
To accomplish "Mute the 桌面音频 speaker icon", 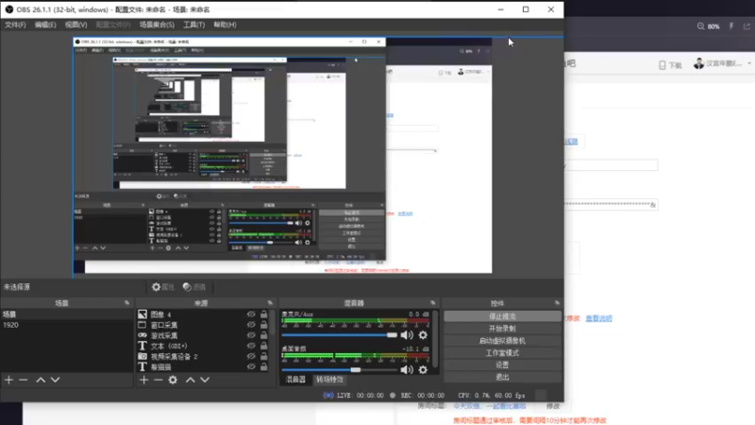I will tap(407, 370).
